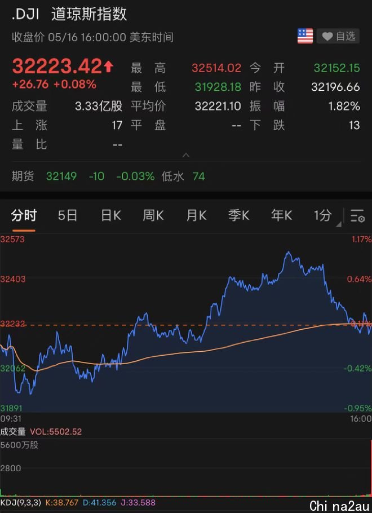Tap the intraday price chart peak
This screenshot has height=513, width=372.
coord(288,252)
